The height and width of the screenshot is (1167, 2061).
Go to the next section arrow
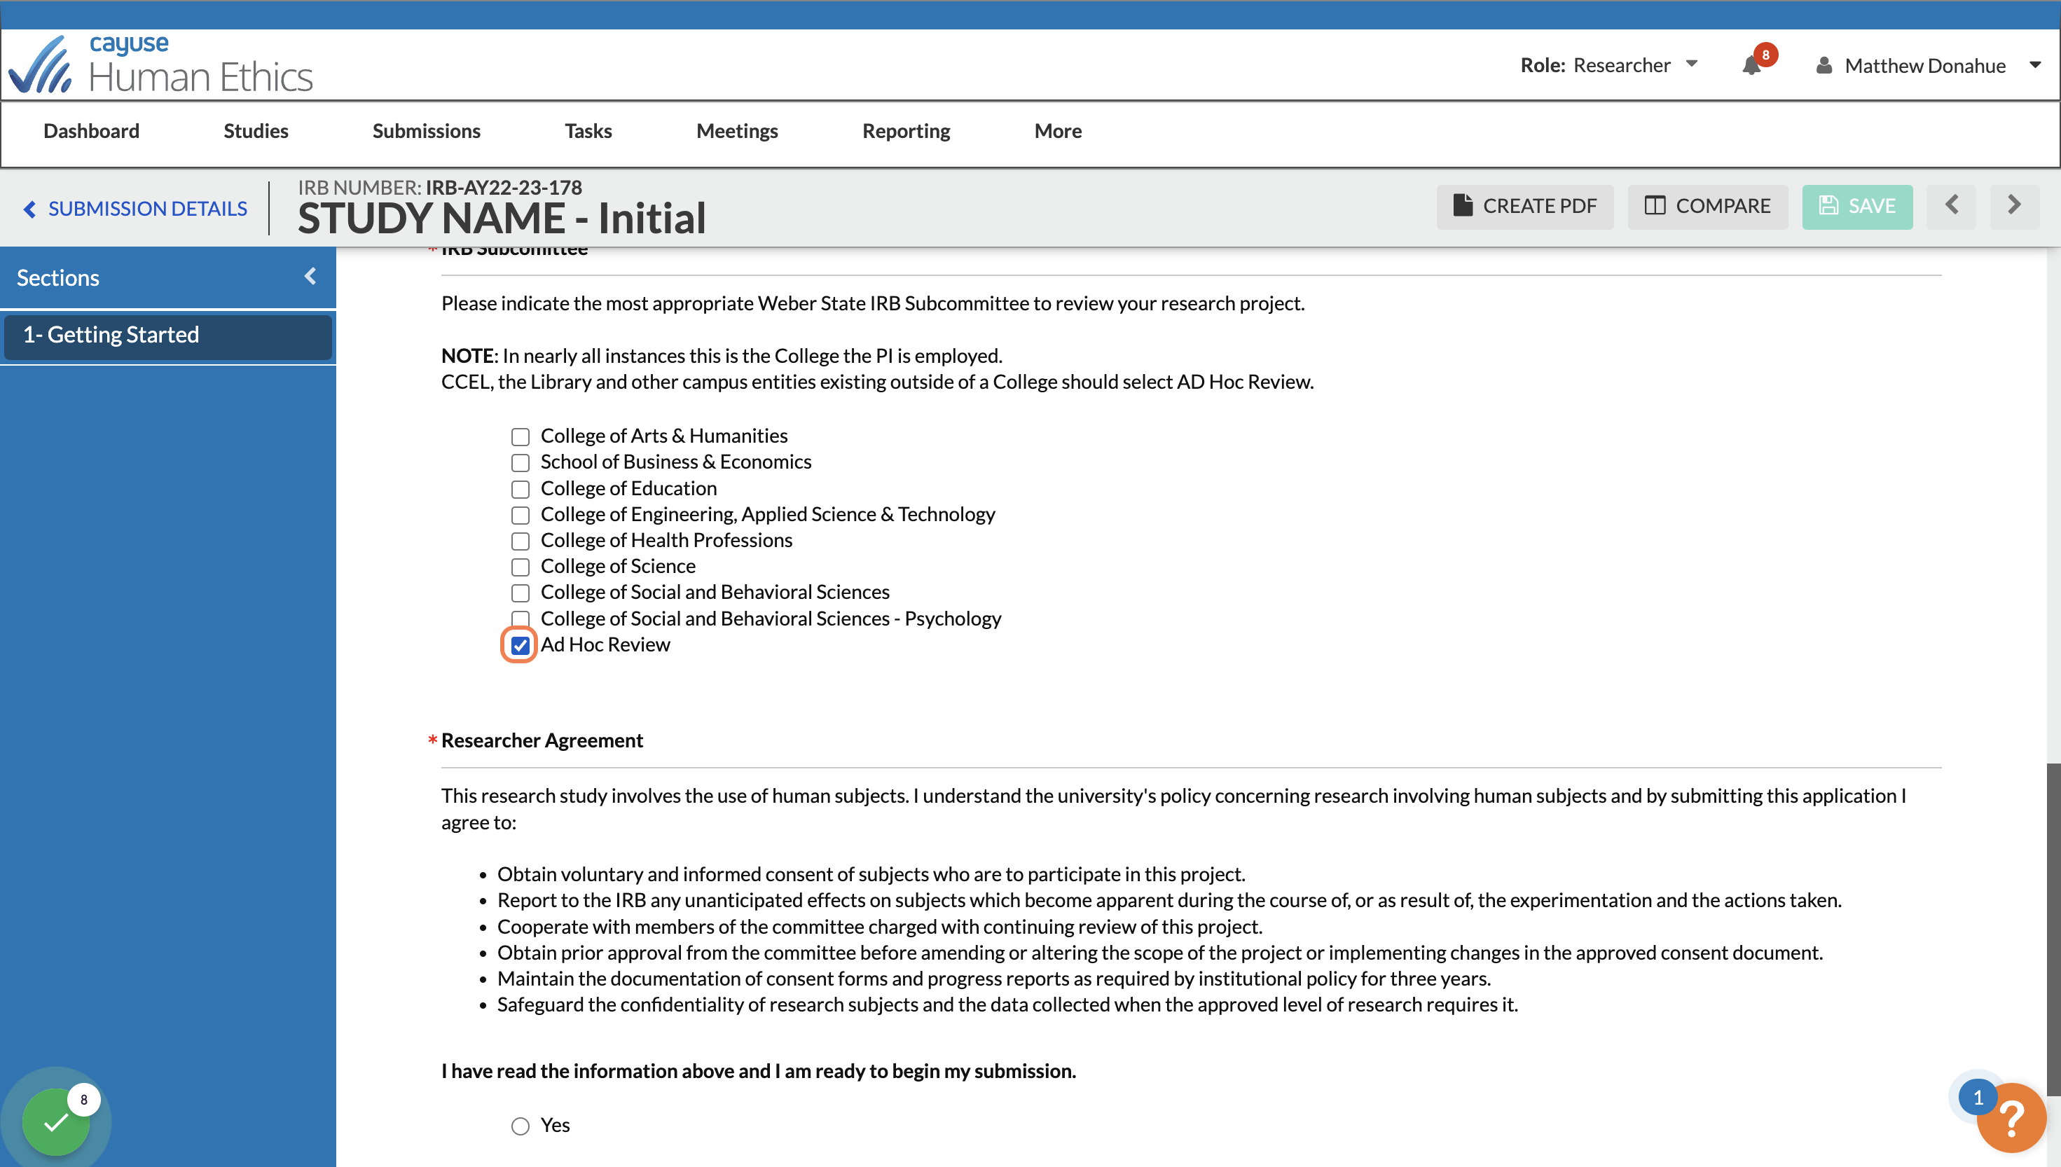pyautogui.click(x=2014, y=206)
